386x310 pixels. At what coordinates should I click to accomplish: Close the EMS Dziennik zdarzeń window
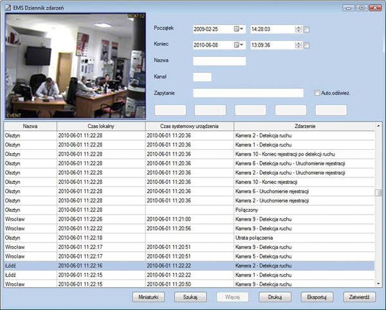click(375, 8)
